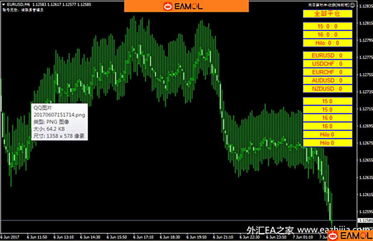The image size is (373, 241).
Task: Click the "15: 0 : 0" yellow button
Action: (x=327, y=26)
